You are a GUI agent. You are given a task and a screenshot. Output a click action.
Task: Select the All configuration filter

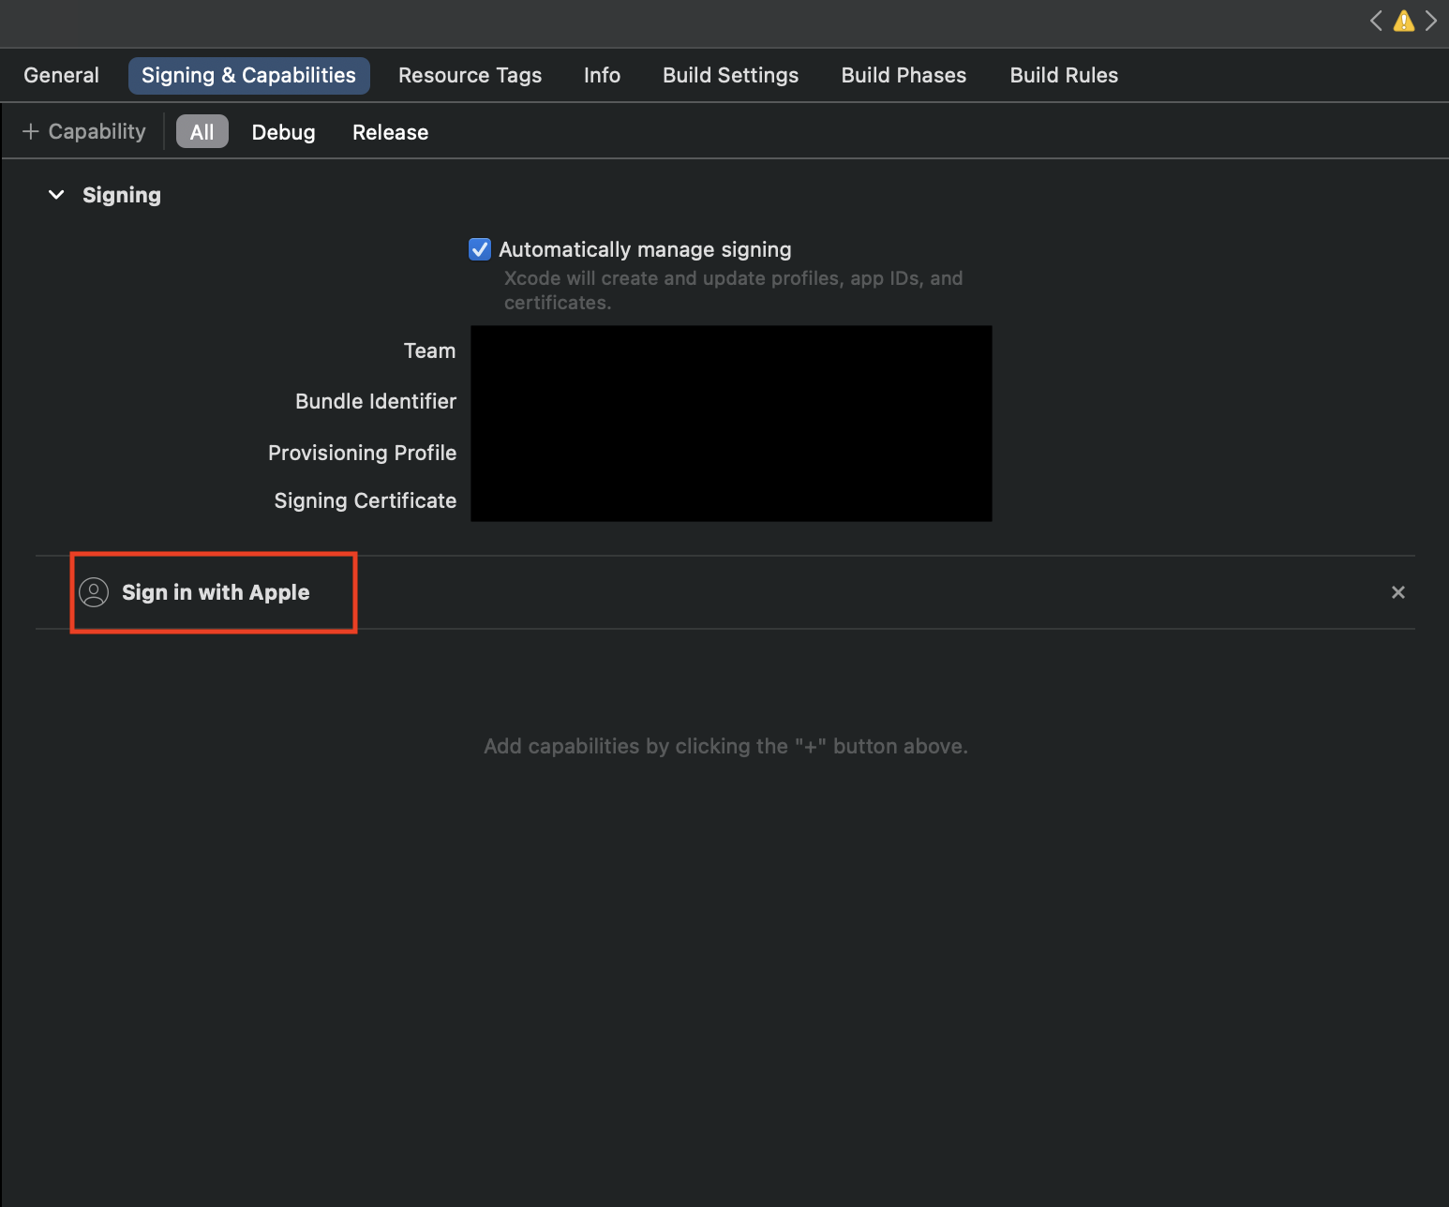202,132
